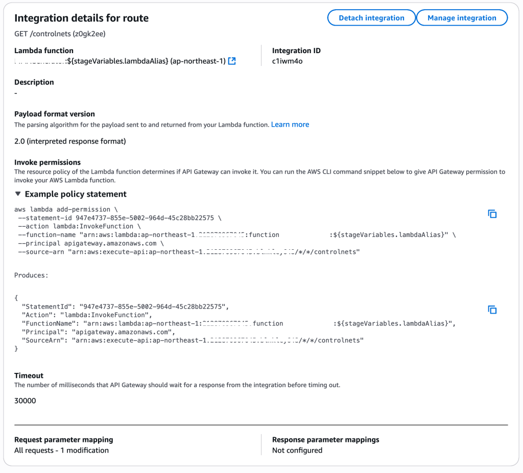Collapse the Example policy statement section
This screenshot has width=523, height=473.
pyautogui.click(x=18, y=194)
